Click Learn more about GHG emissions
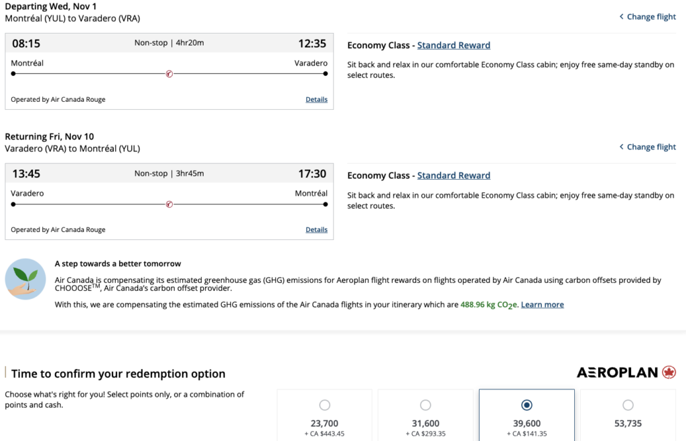Image resolution: width=686 pixels, height=441 pixels. click(x=542, y=304)
